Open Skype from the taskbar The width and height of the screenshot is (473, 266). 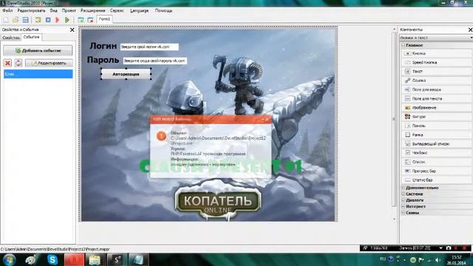click(x=52, y=259)
